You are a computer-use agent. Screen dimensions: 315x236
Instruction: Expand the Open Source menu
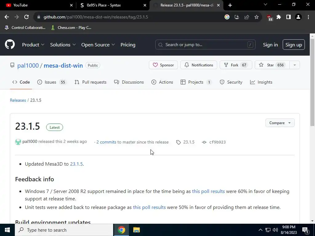(98, 45)
